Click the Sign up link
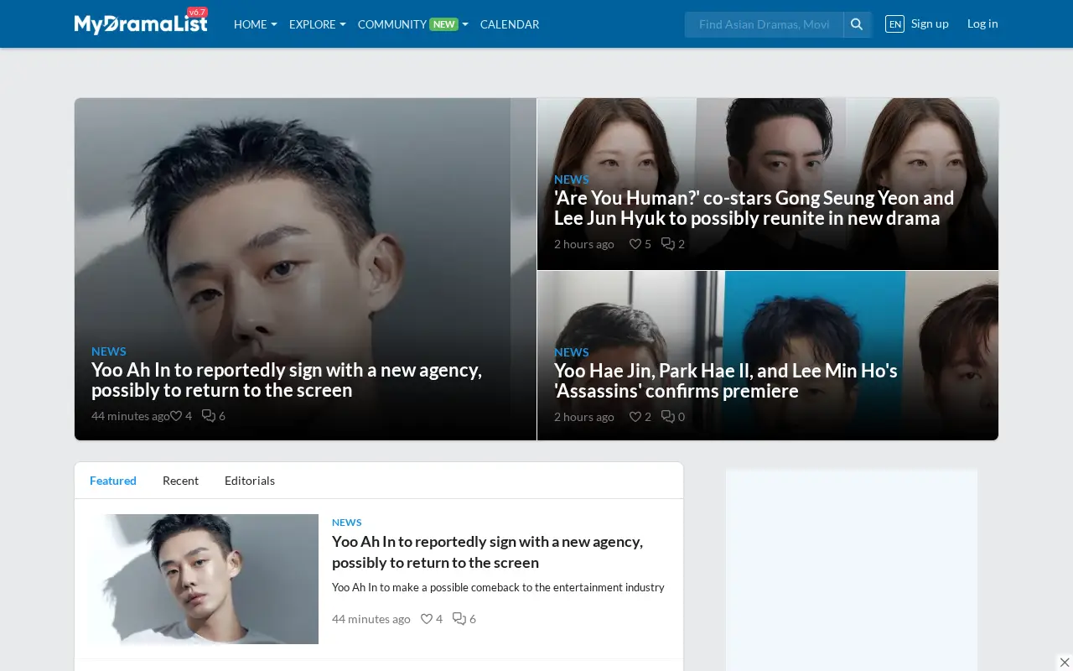 click(930, 23)
